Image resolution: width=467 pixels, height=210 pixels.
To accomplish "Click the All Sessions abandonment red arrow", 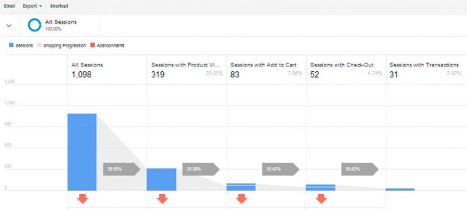I will (x=82, y=199).
